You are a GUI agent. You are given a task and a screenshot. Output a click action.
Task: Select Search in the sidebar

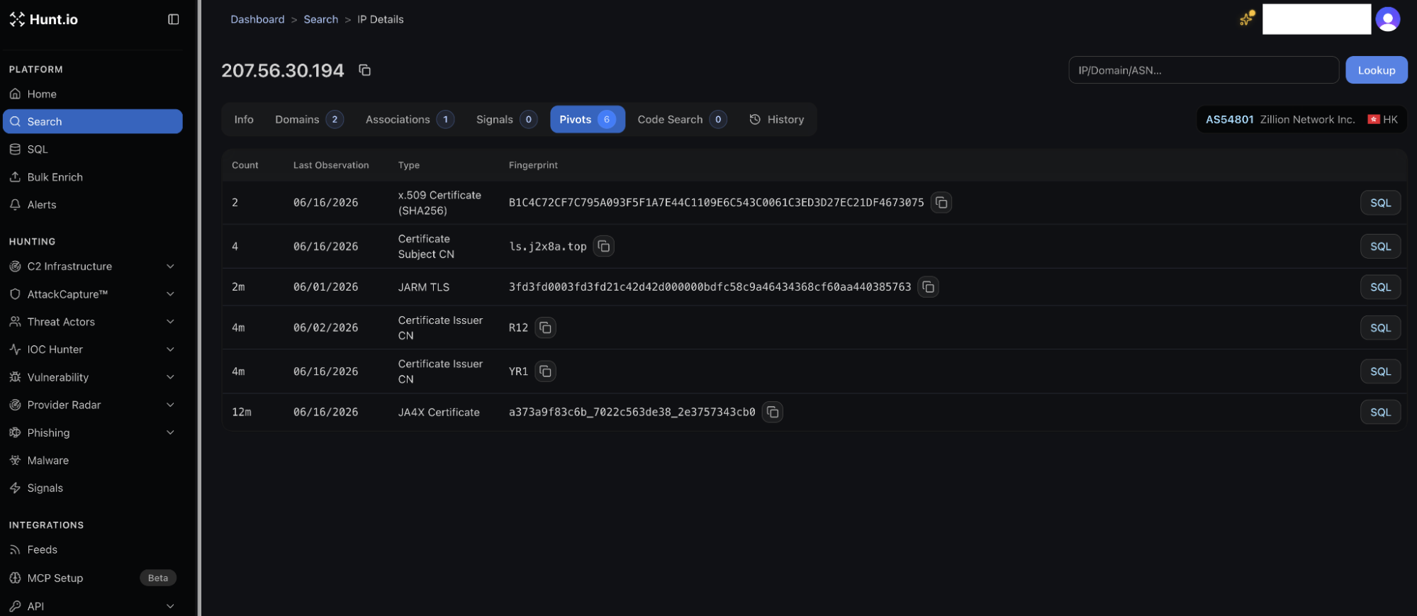pos(92,121)
